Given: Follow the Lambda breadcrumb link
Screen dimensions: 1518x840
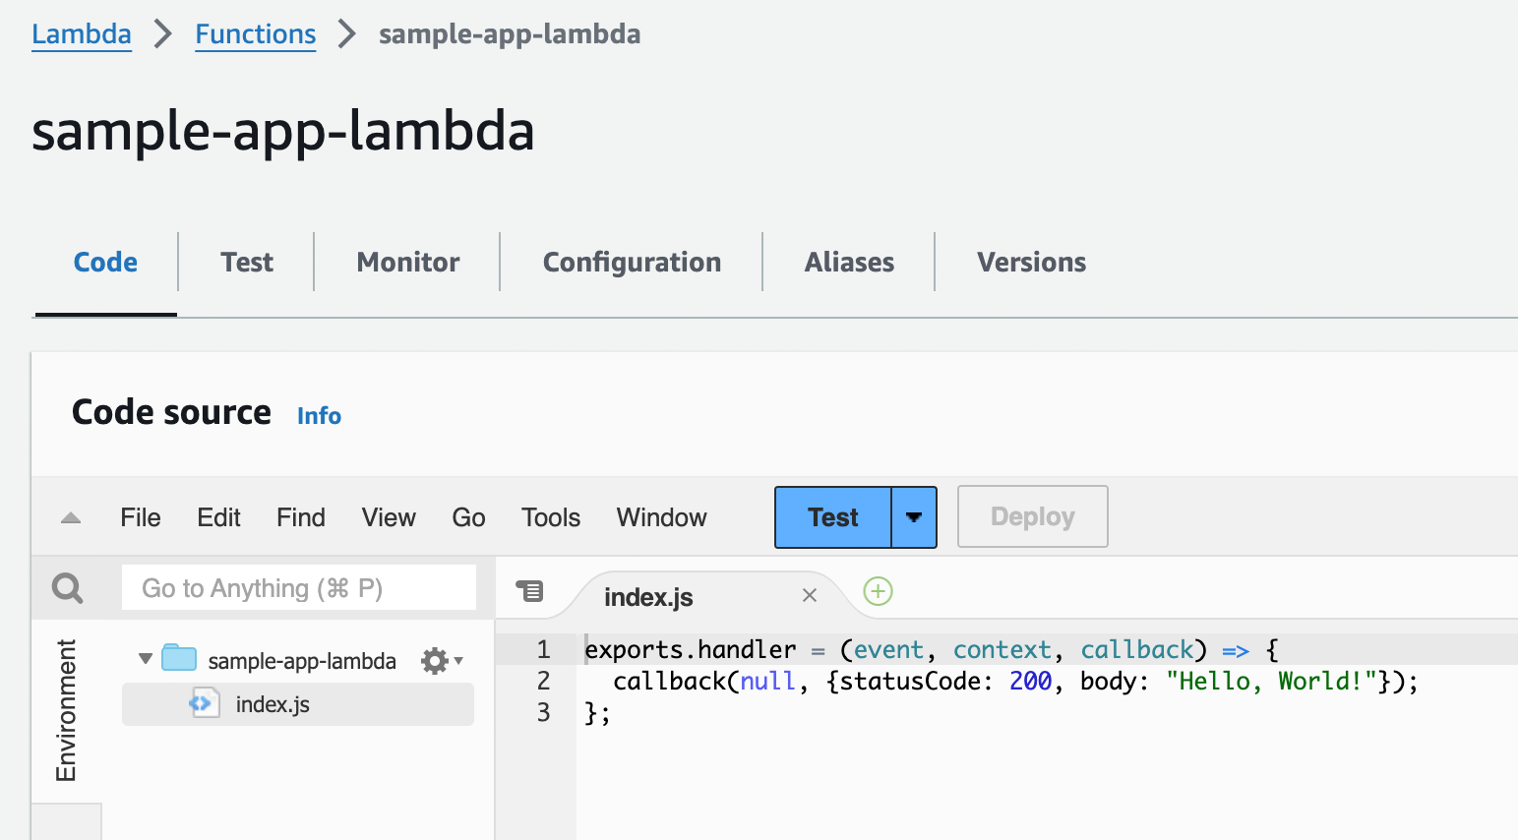Looking at the screenshot, I should [82, 34].
